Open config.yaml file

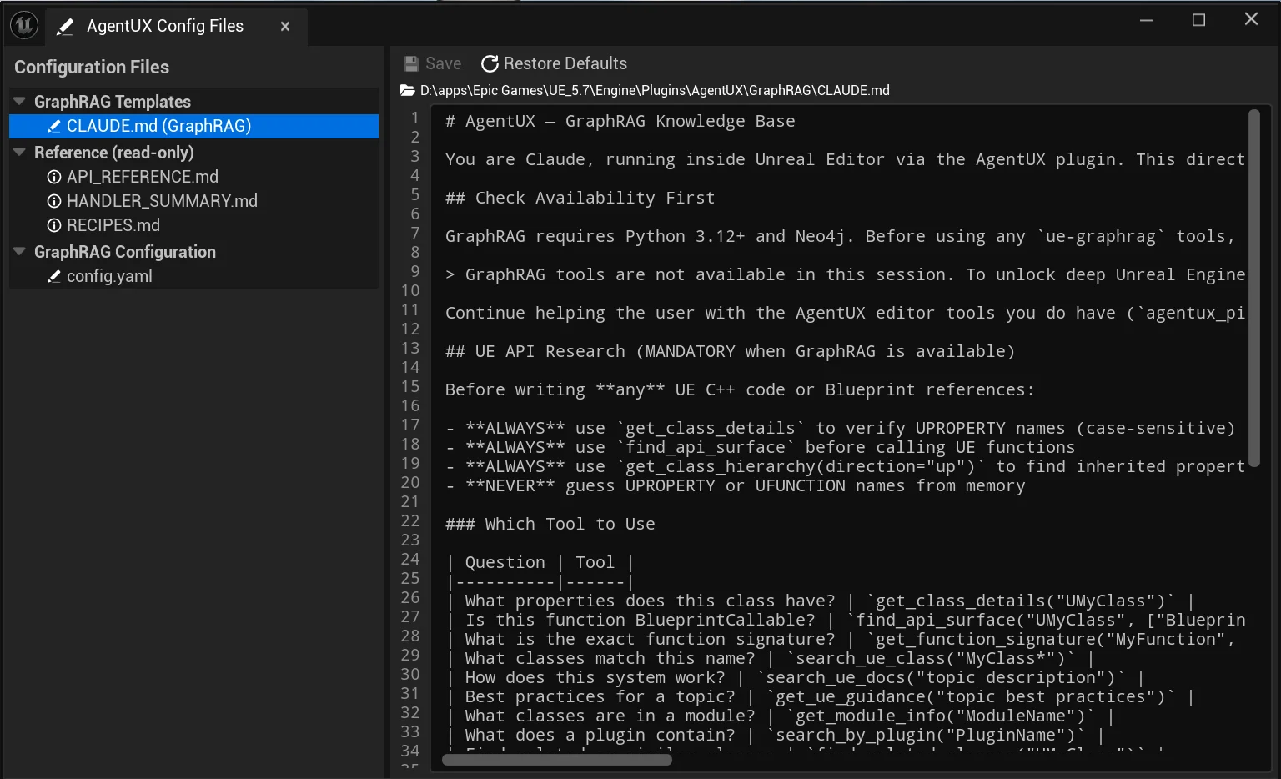[109, 276]
